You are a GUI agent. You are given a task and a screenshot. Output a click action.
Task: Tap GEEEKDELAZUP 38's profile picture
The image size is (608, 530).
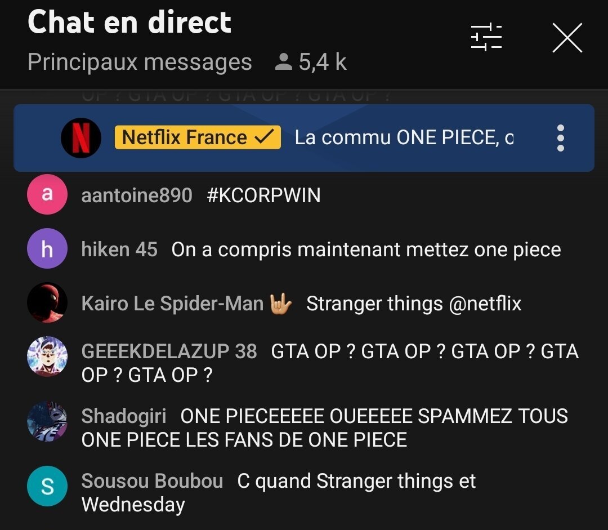click(47, 357)
